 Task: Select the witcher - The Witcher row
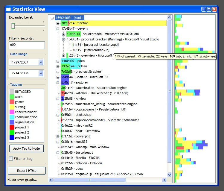[x=95, y=93]
